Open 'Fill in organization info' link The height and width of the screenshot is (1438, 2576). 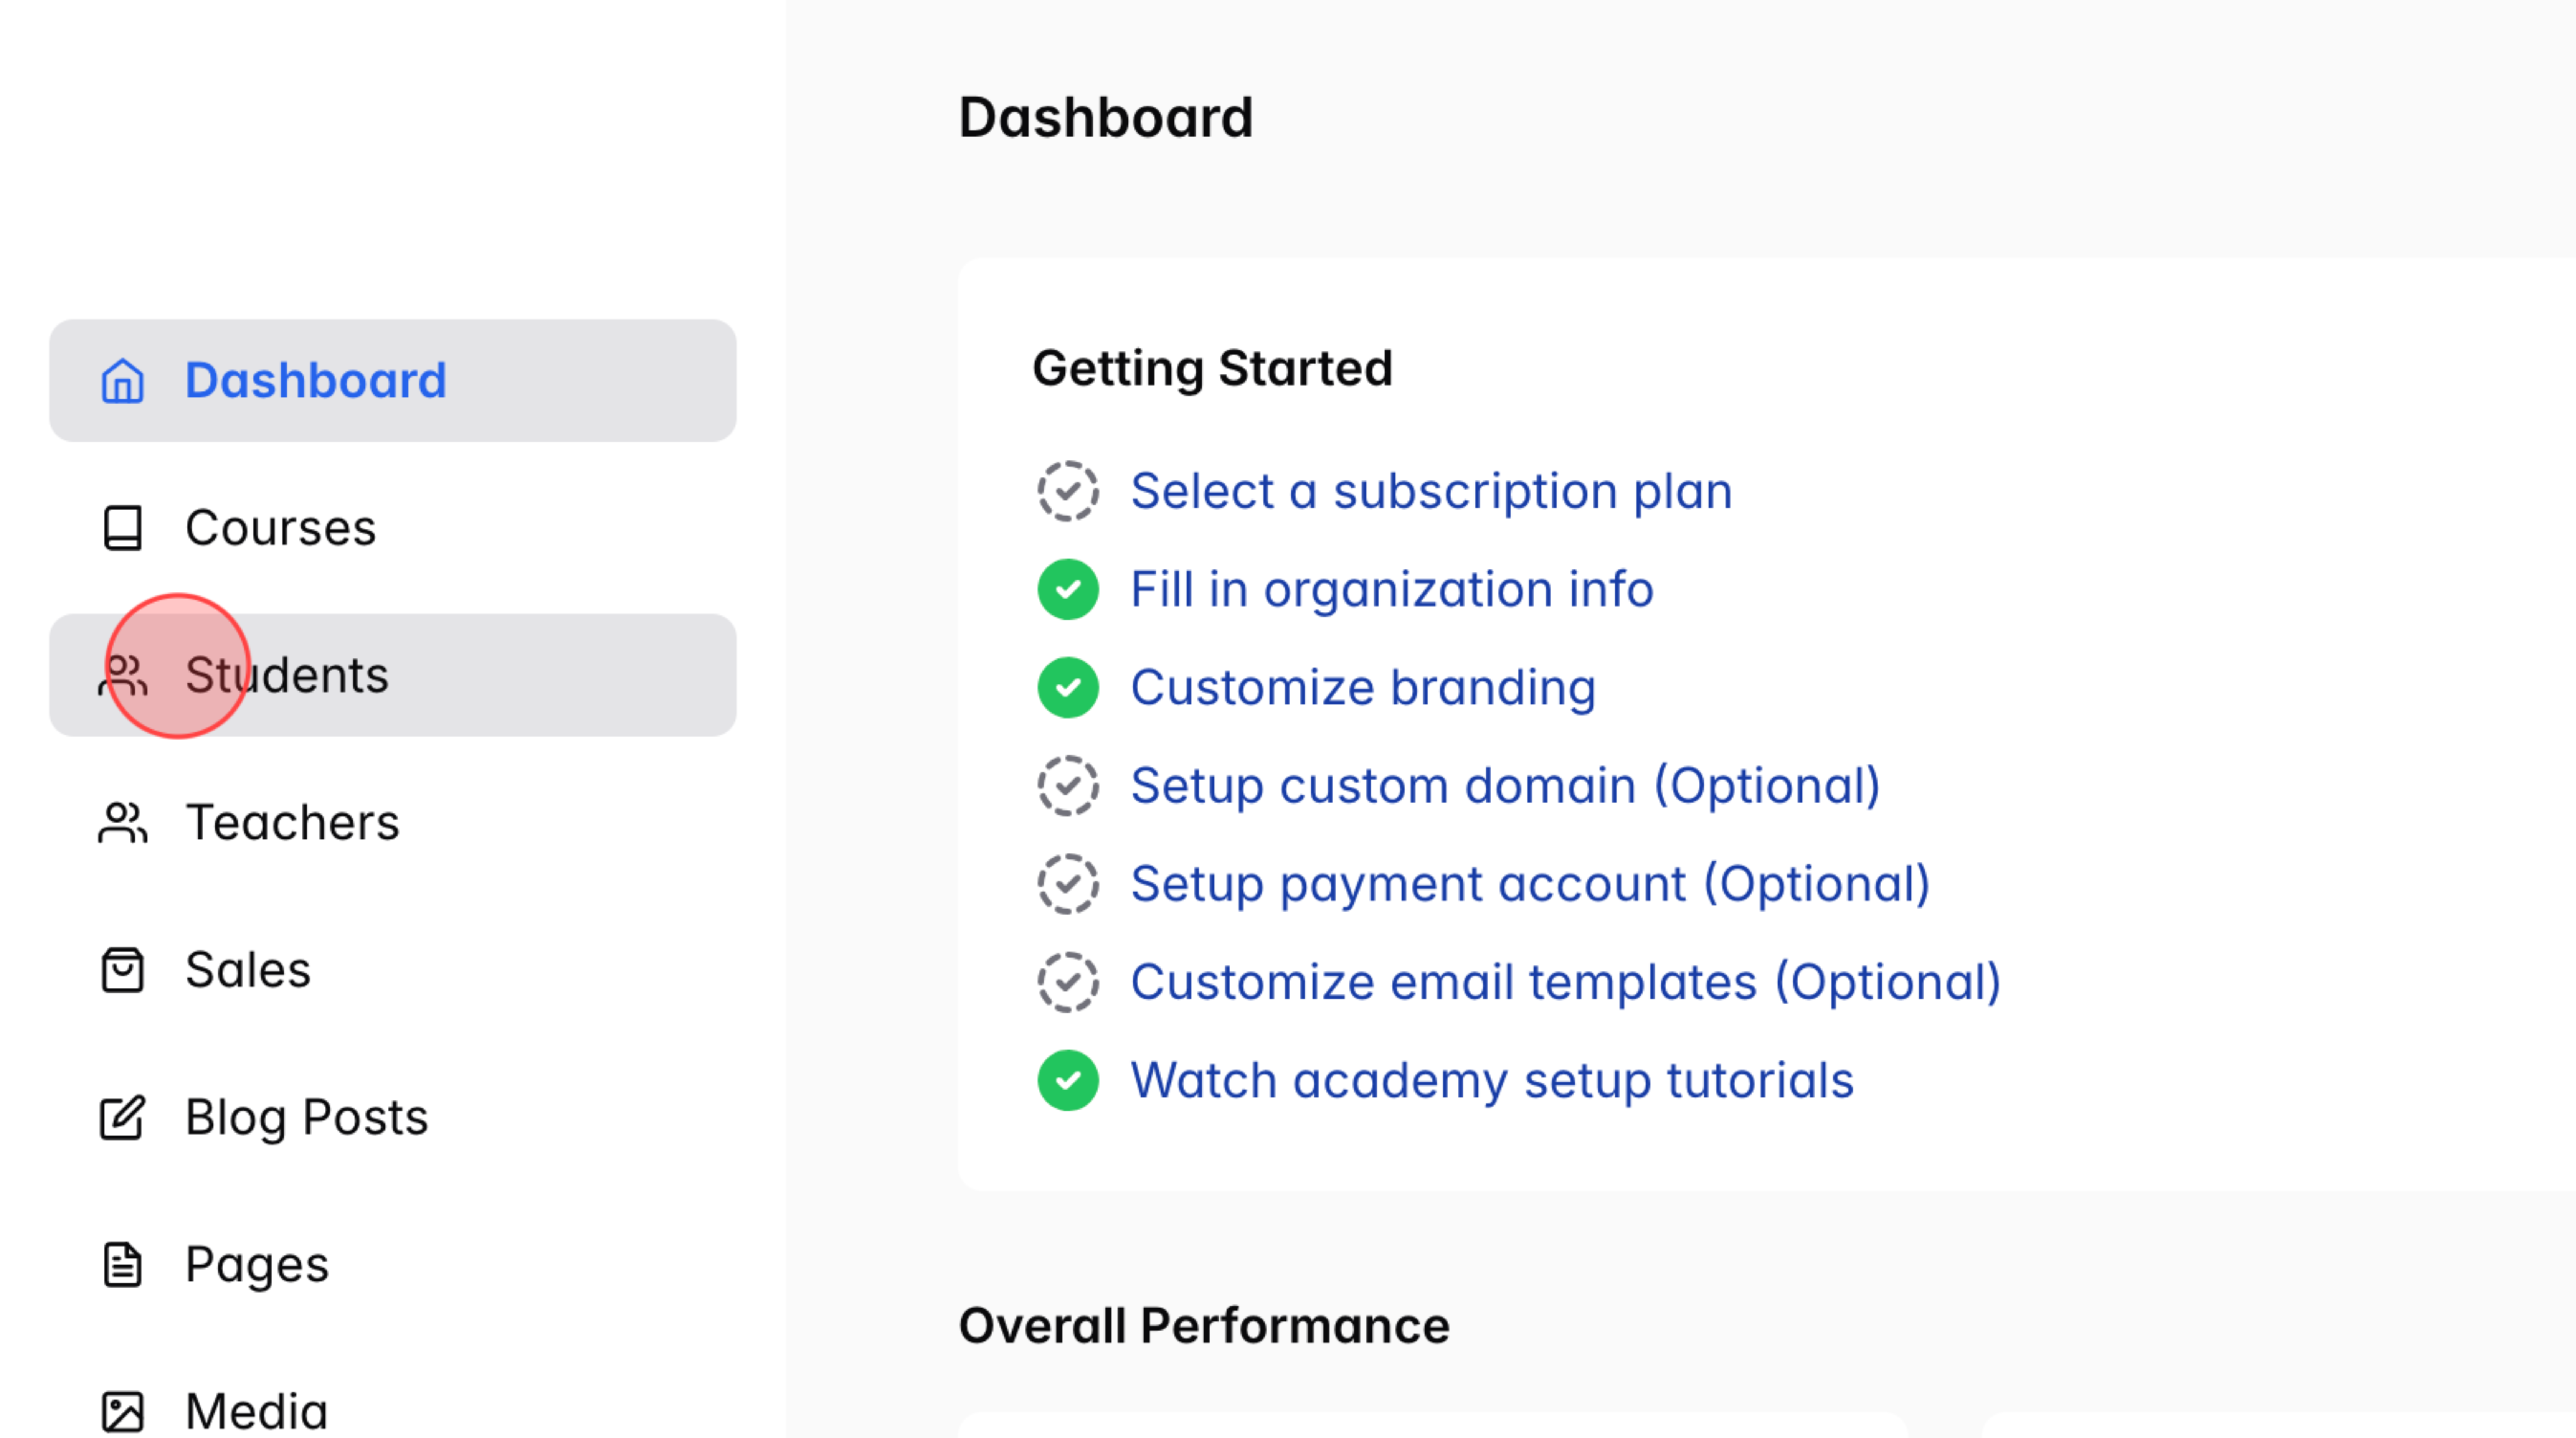[x=1391, y=589]
